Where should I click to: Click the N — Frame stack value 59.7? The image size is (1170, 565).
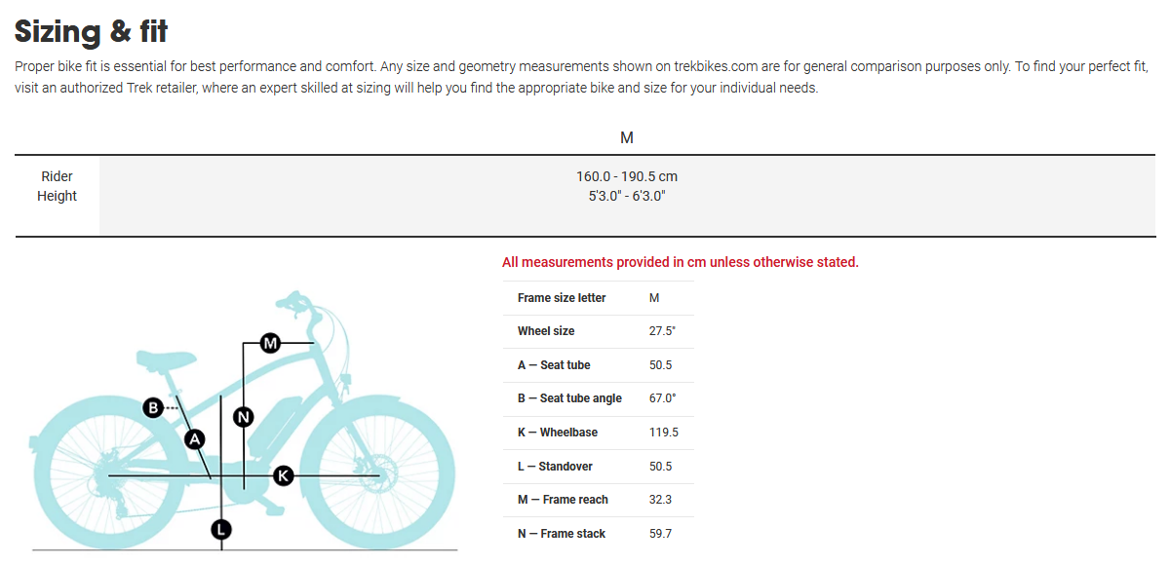pos(661,534)
